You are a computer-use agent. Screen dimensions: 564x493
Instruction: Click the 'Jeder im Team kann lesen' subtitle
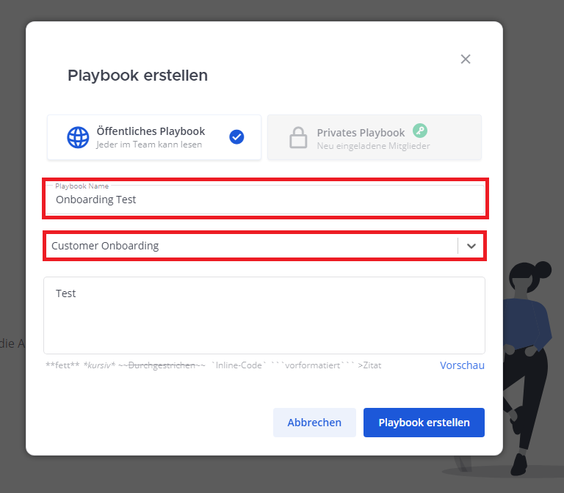tap(149, 145)
